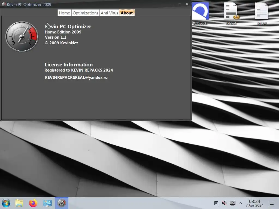Viewport: 279px width, 209px height.
Task: Minimize the Kevin PC Optimizer window
Action: 172,4
